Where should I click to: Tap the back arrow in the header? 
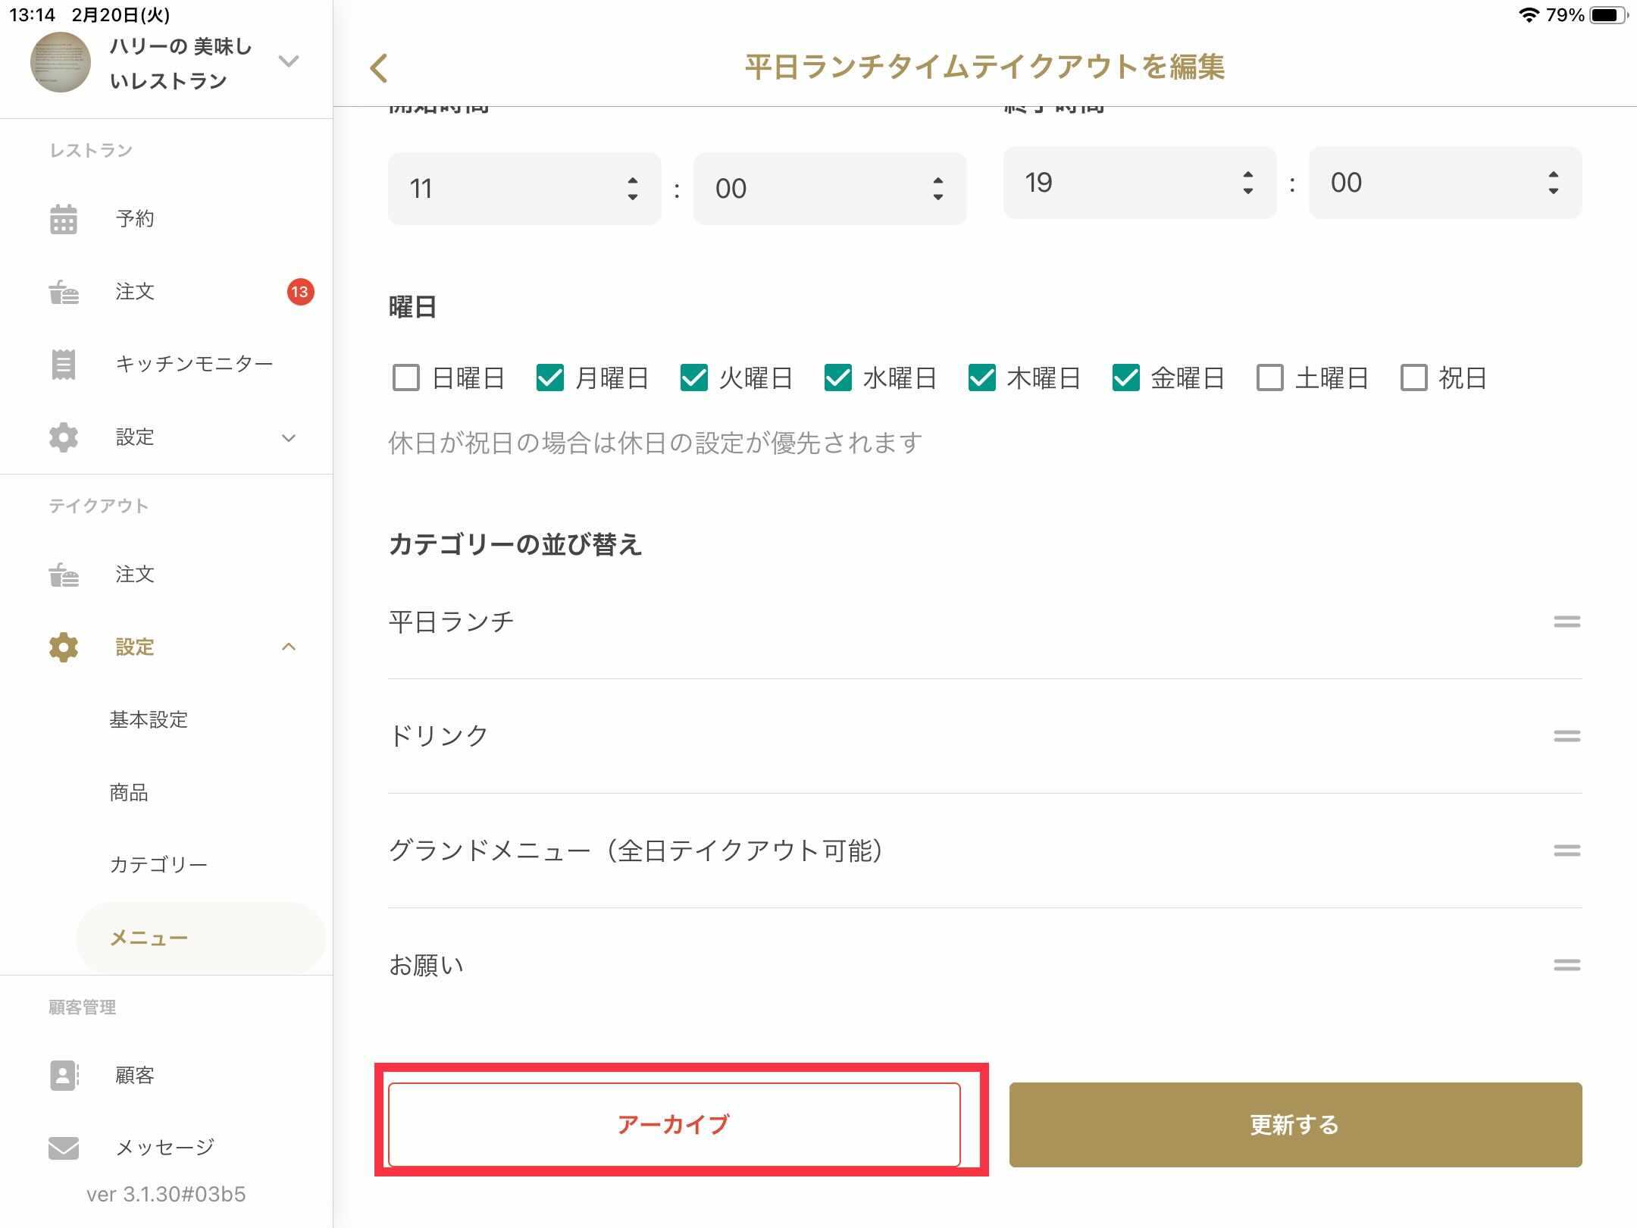[x=380, y=68]
